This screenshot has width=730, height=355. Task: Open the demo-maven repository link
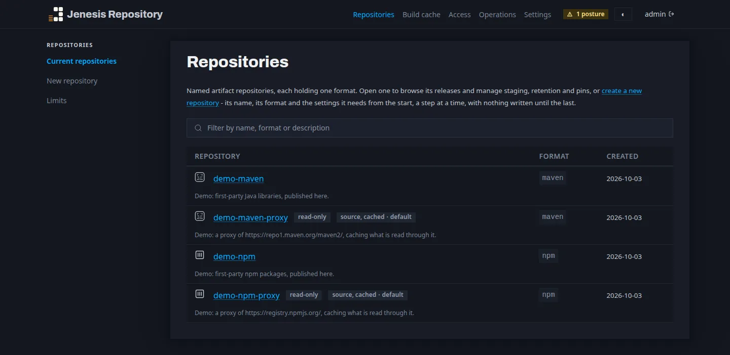point(238,179)
